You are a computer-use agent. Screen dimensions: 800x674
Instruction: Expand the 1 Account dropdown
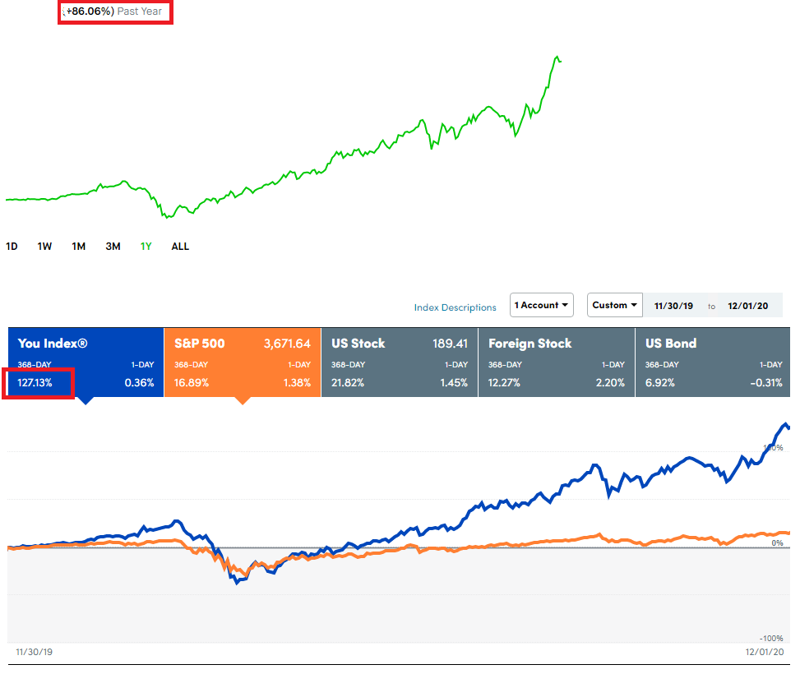click(542, 305)
